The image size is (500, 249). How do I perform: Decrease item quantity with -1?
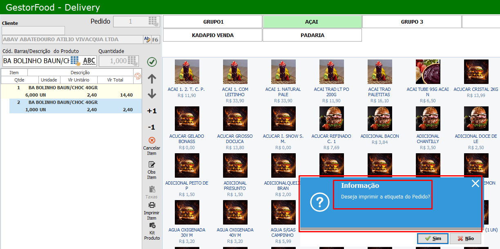tap(152, 127)
